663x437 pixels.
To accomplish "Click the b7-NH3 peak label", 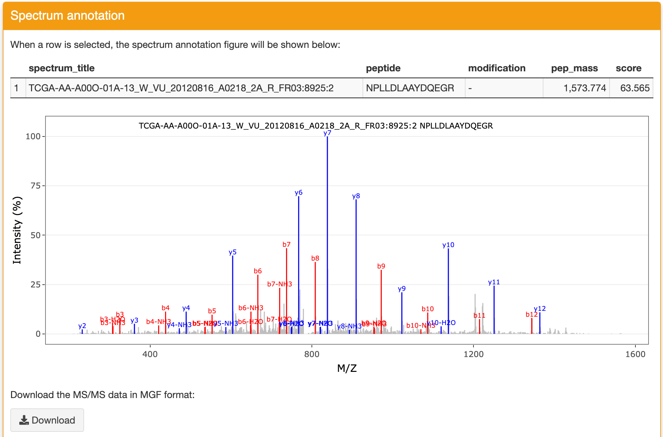I will [279, 284].
